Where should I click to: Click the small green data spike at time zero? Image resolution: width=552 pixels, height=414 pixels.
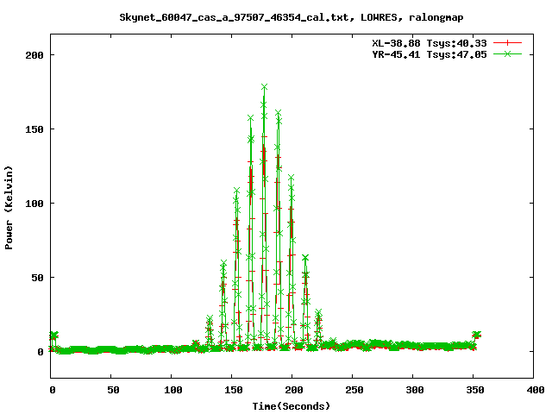pos(53,335)
